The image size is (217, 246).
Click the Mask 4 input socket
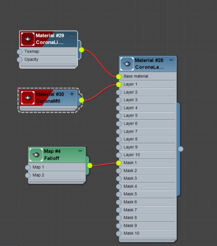[119, 187]
